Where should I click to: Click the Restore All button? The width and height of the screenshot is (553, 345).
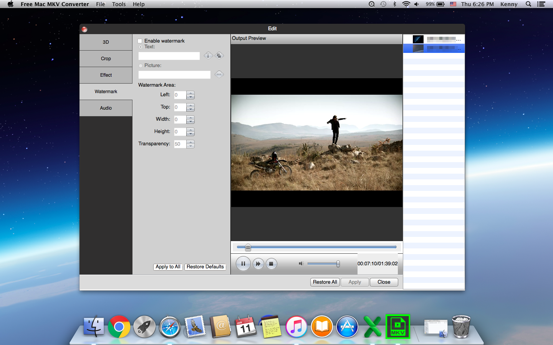[x=325, y=282]
